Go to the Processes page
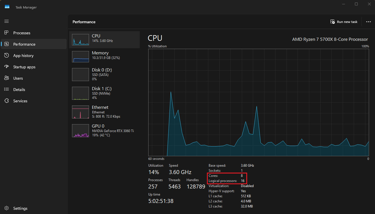375x214 pixels. [x=34, y=33]
